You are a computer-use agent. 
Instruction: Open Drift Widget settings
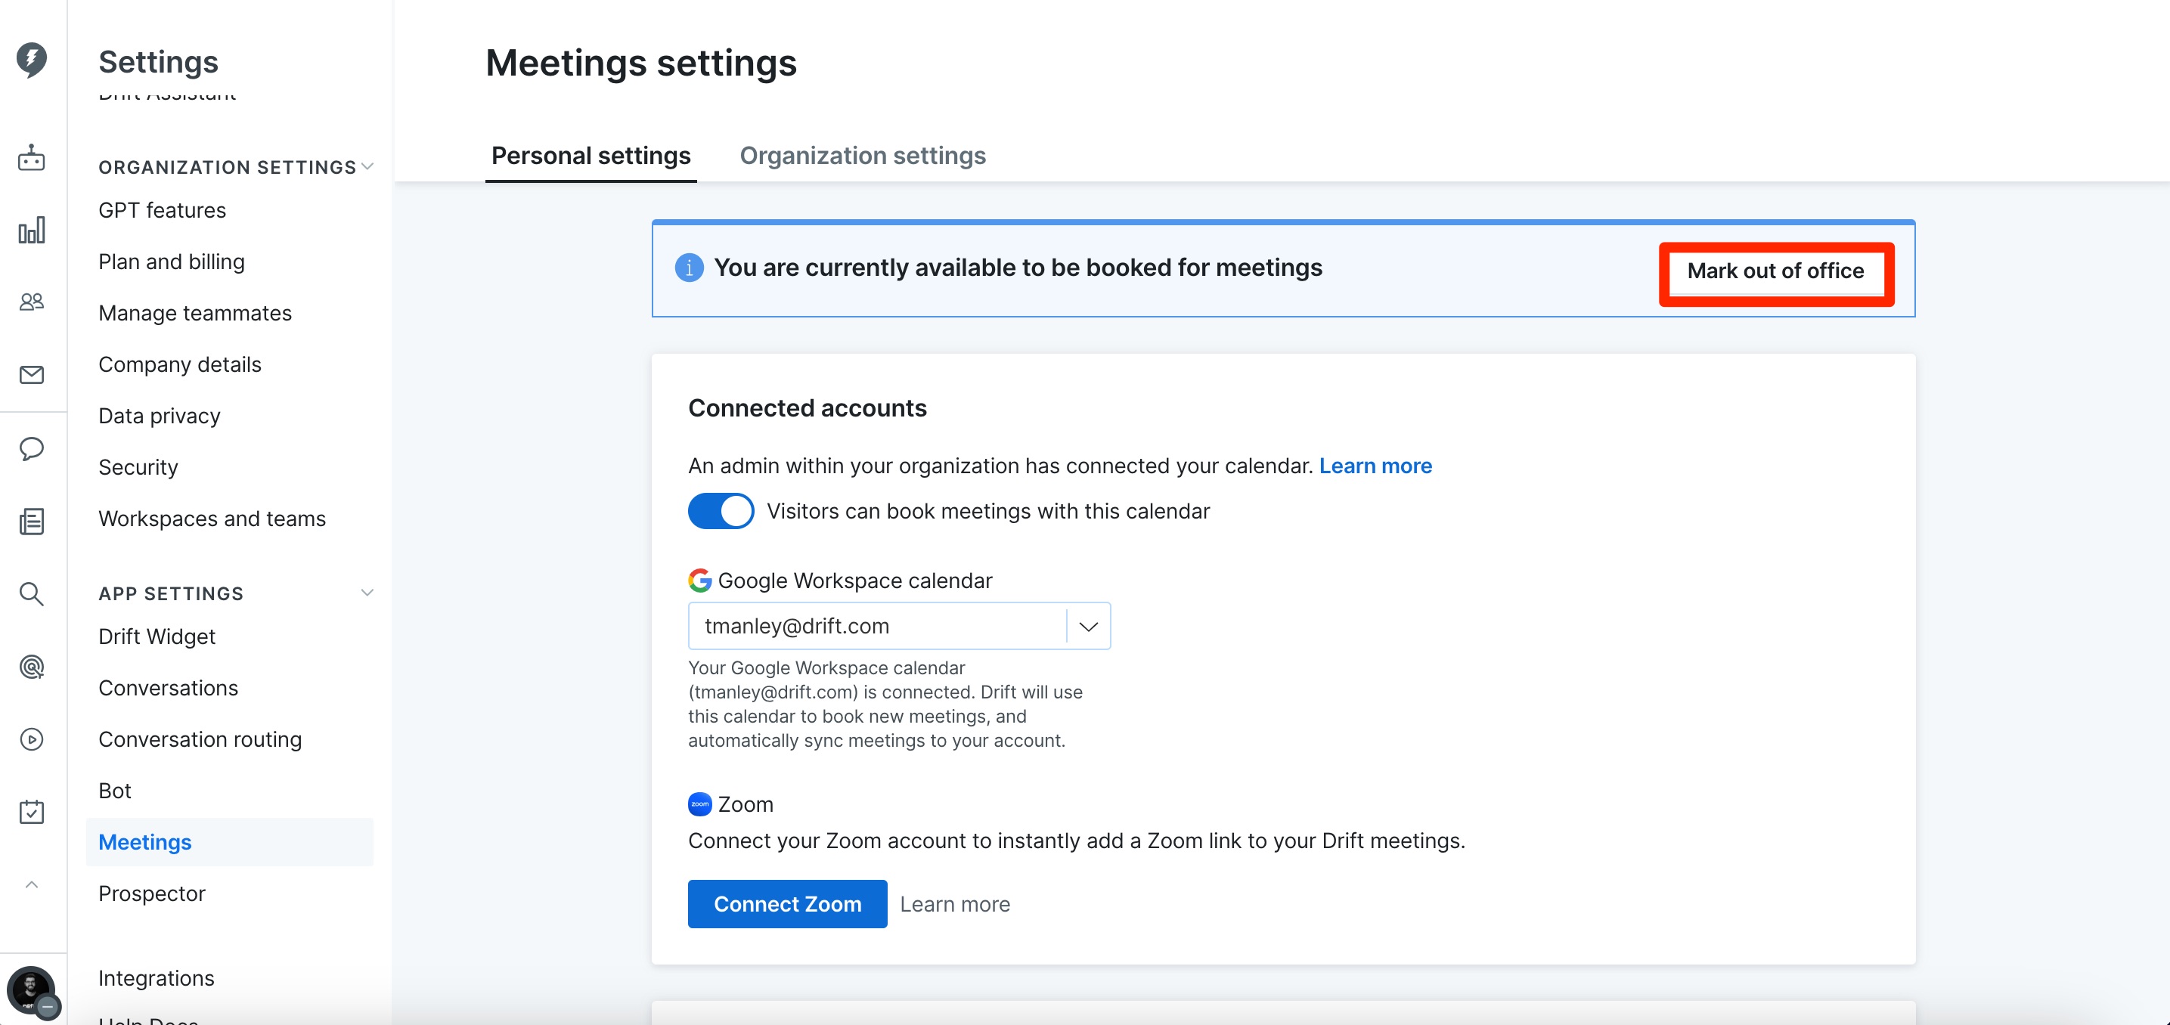(x=157, y=636)
